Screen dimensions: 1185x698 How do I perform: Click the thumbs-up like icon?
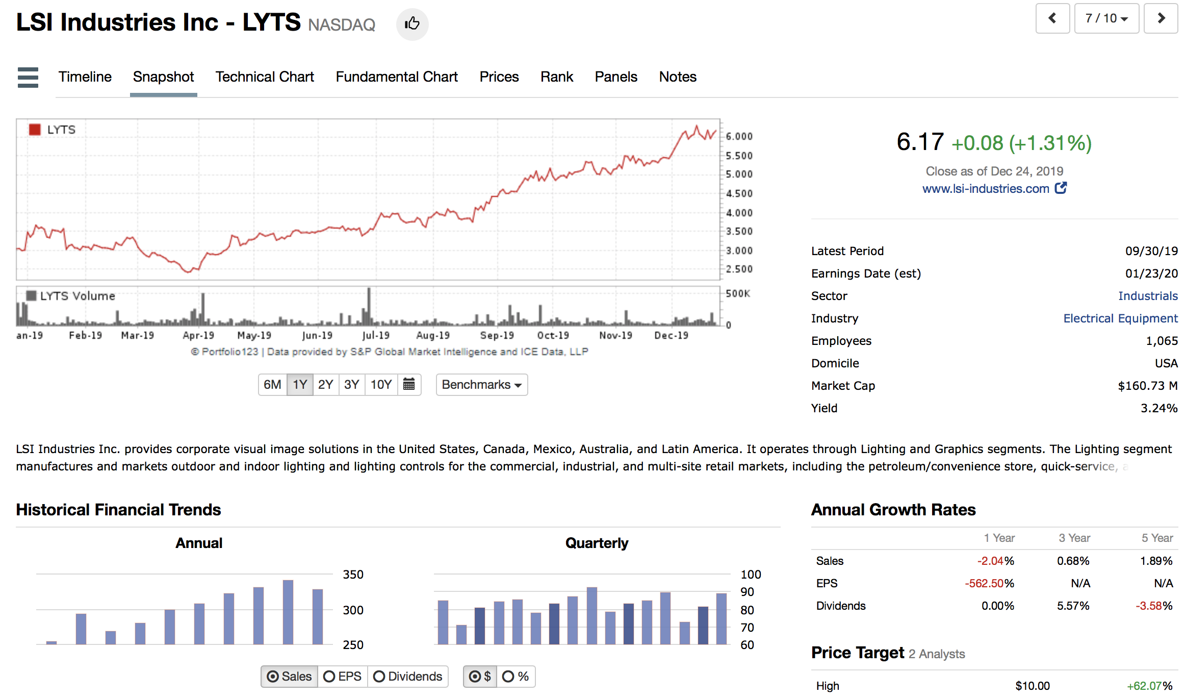[412, 24]
